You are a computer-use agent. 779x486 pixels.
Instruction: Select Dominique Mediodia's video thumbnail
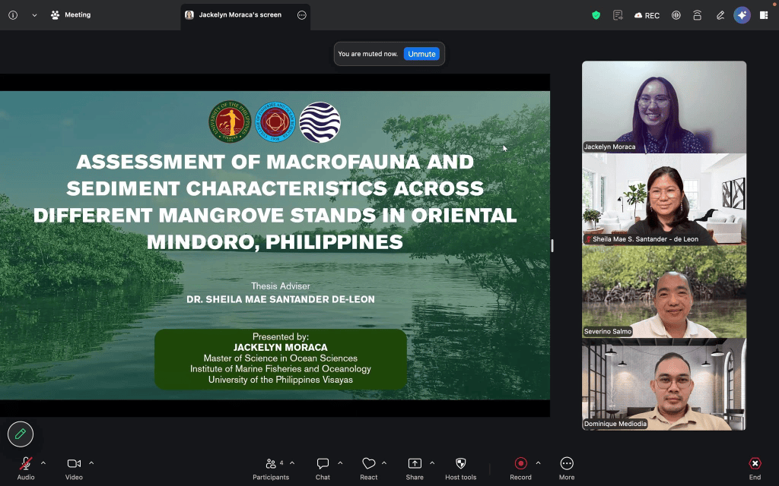click(x=664, y=384)
